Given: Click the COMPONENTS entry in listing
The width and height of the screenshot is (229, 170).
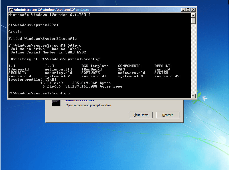Looking at the screenshot, I should pyautogui.click(x=129, y=66).
